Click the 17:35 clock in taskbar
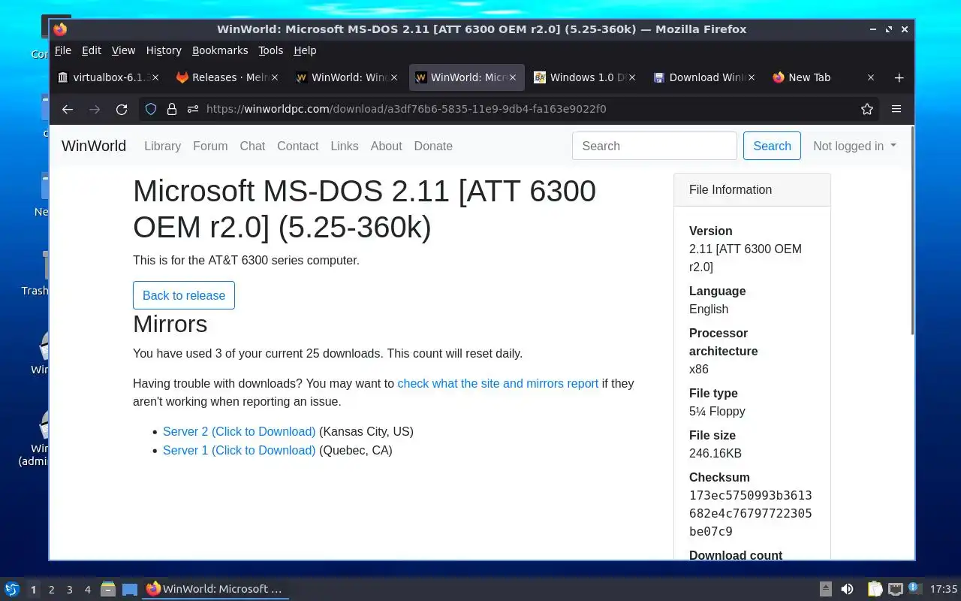 click(943, 589)
